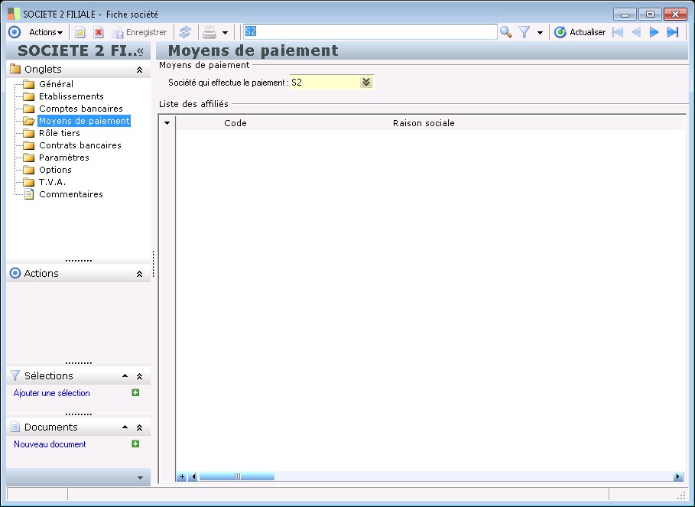Collapse the Documents section double chevron

[x=139, y=427]
